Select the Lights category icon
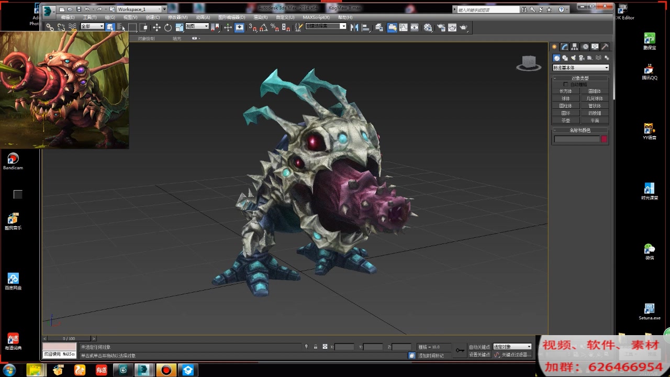 573,58
